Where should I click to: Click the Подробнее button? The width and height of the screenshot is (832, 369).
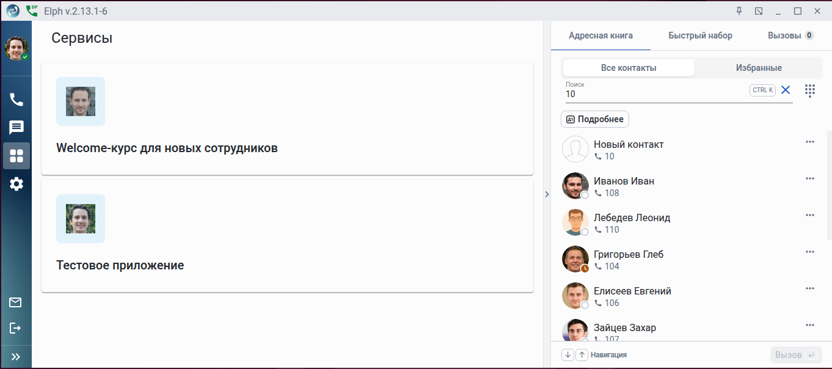click(595, 119)
